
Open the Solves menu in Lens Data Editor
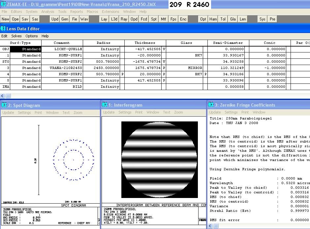[16, 36]
